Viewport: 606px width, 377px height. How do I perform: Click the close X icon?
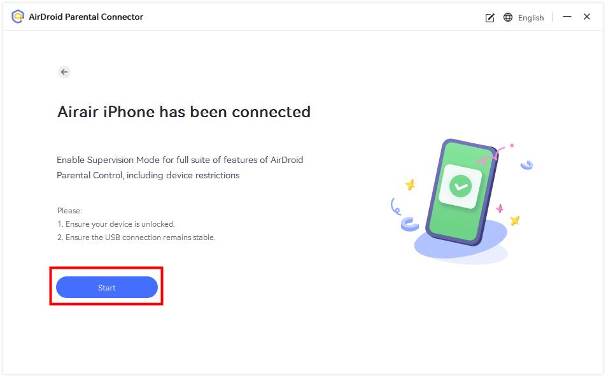pyautogui.click(x=586, y=17)
